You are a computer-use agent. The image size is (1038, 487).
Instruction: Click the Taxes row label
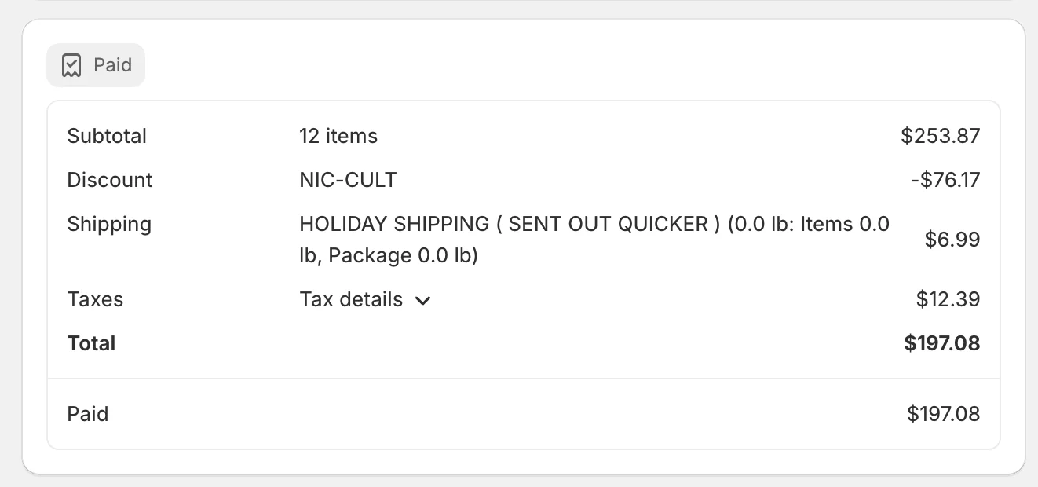pos(95,299)
